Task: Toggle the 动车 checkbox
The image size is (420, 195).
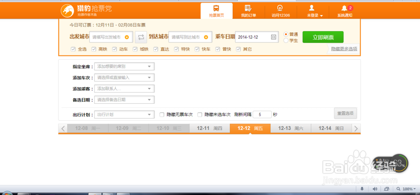Action: [x=114, y=49]
